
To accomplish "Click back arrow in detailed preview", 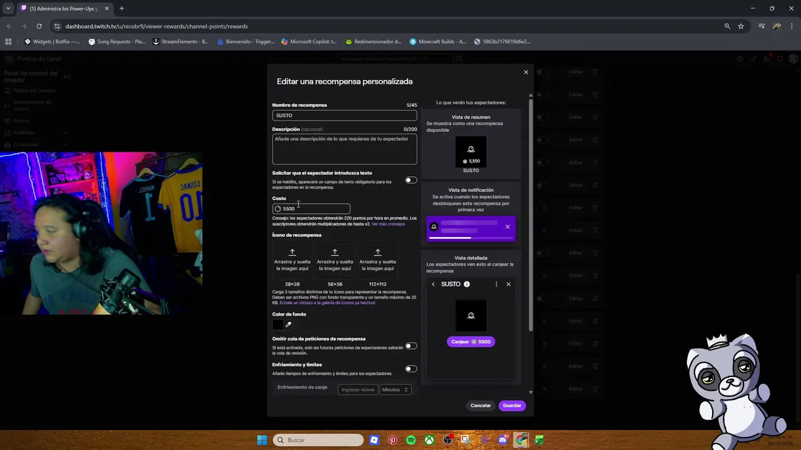I will pyautogui.click(x=433, y=284).
